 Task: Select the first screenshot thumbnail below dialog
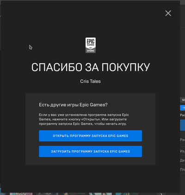[x=21, y=194]
